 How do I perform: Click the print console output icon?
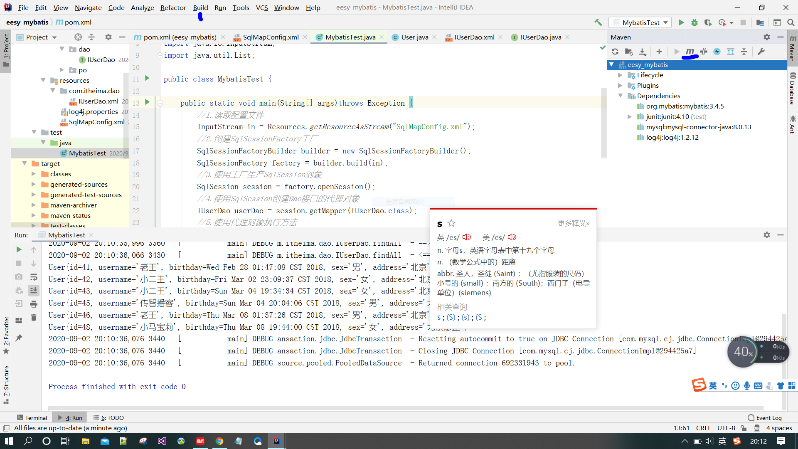[x=34, y=304]
